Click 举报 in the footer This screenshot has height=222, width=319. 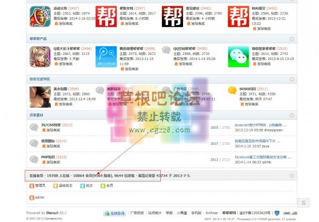click(x=169, y=213)
